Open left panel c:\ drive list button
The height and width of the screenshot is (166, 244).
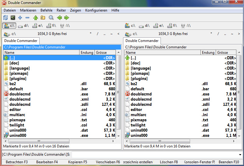click(10, 34)
